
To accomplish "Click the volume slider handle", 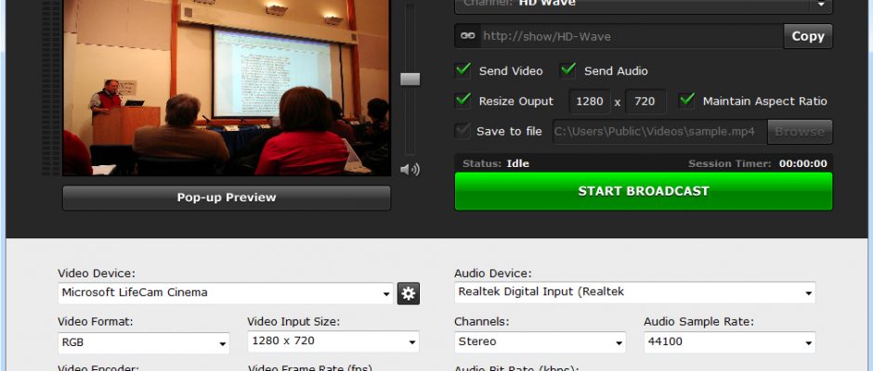I will point(410,79).
